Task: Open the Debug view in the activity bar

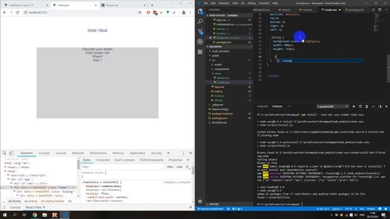Action: pos(200,41)
